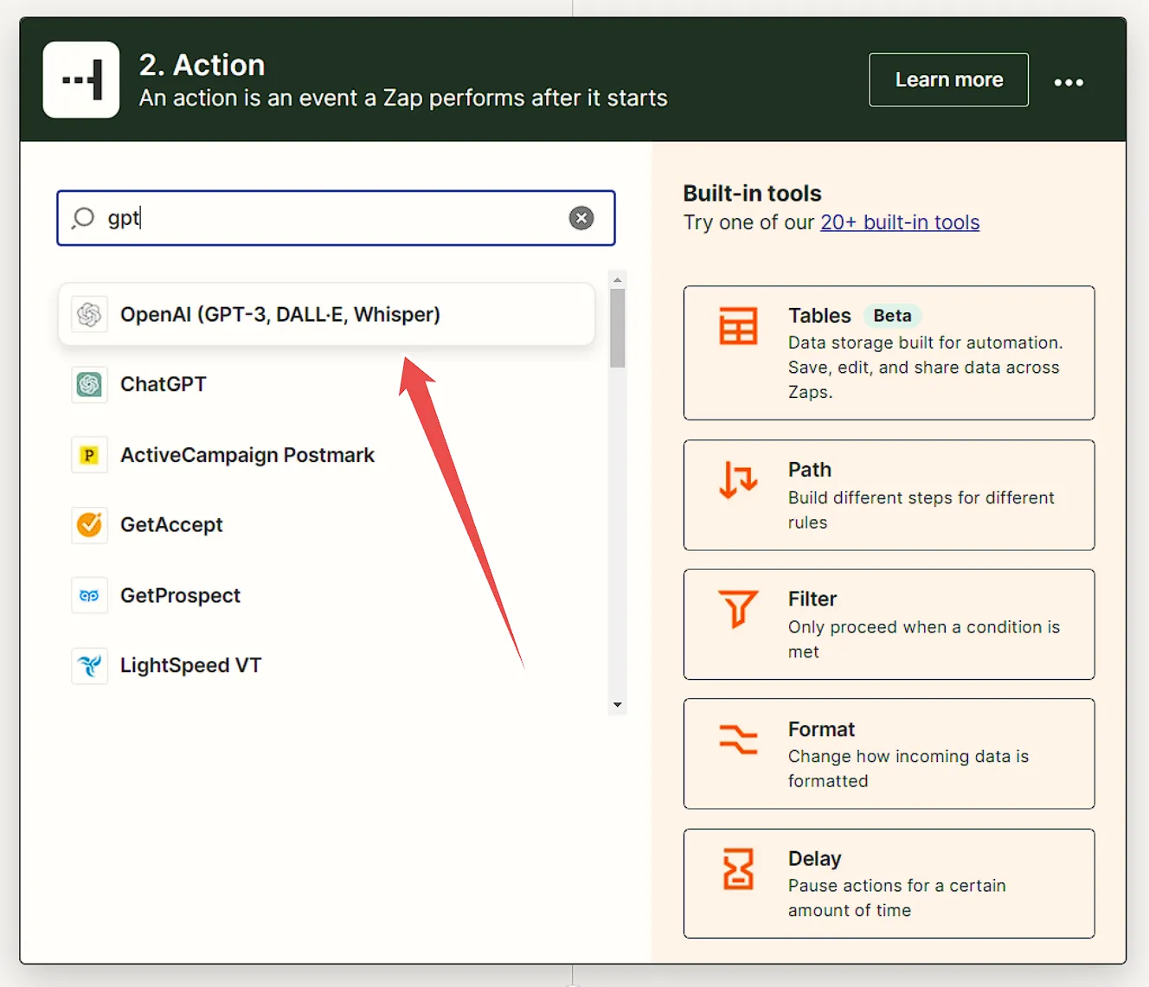This screenshot has height=987, width=1149.
Task: Click the '2. Action' step title
Action: [x=202, y=65]
